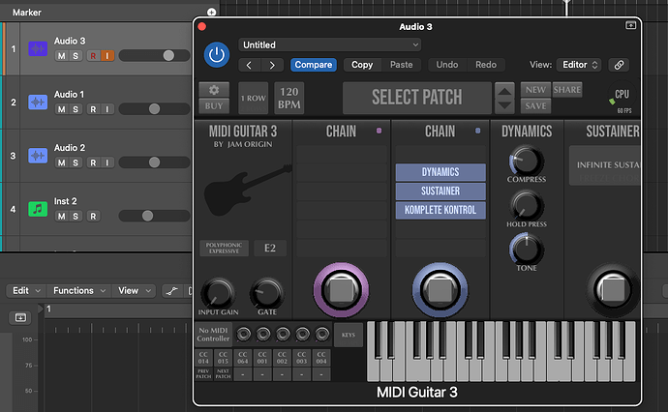Open the SELECT PATCH selector
Screen dimensions: 668x412
416,98
